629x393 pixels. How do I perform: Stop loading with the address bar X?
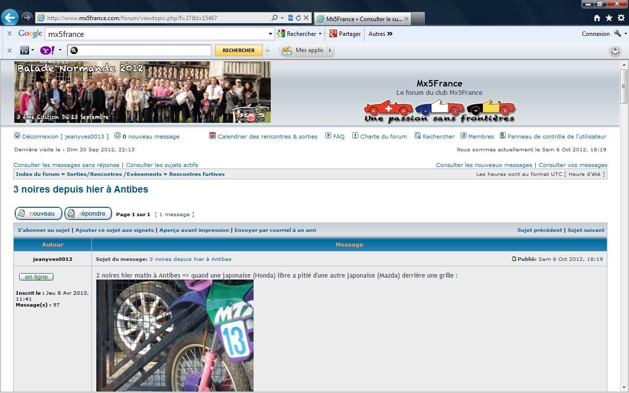coord(306,18)
